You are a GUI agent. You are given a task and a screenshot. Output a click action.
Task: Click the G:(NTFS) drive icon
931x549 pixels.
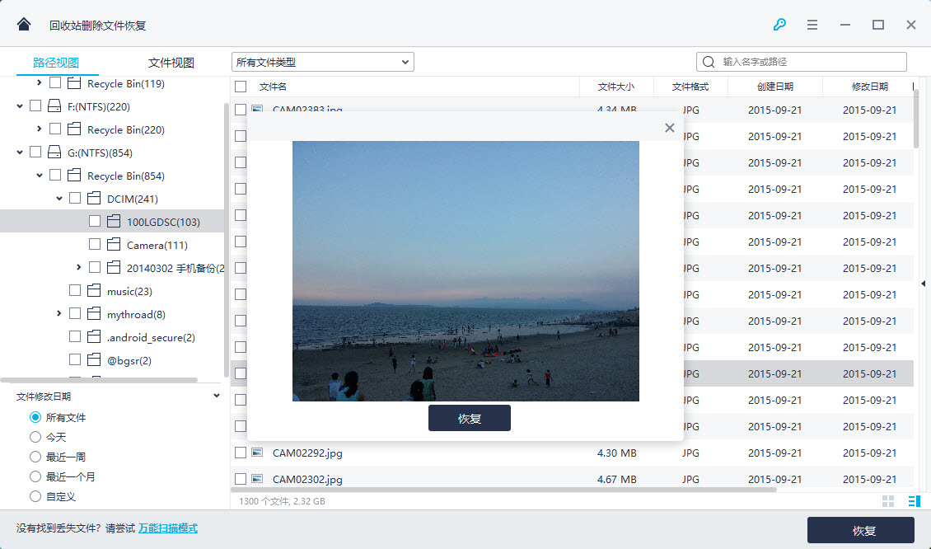[x=54, y=152]
